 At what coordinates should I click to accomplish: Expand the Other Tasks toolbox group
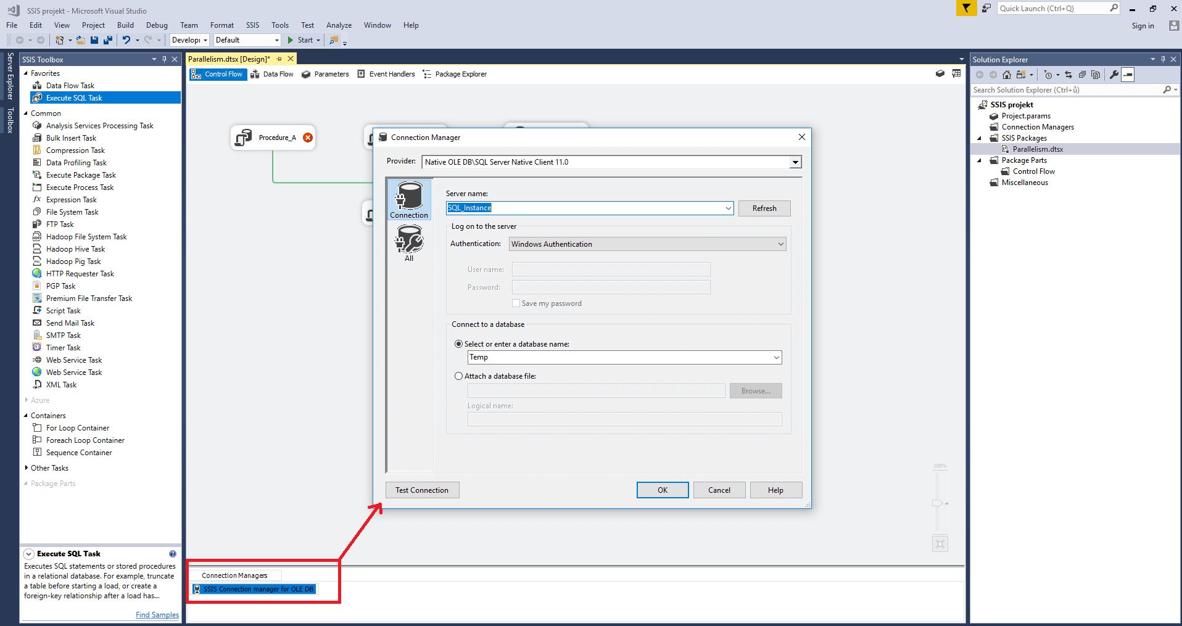click(26, 468)
